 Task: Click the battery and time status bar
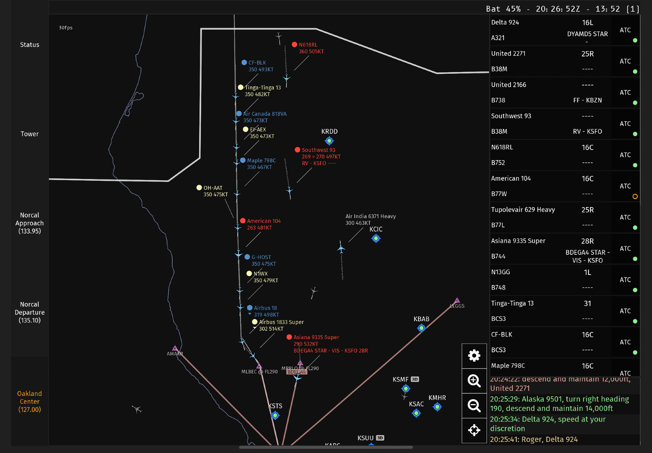pos(562,9)
